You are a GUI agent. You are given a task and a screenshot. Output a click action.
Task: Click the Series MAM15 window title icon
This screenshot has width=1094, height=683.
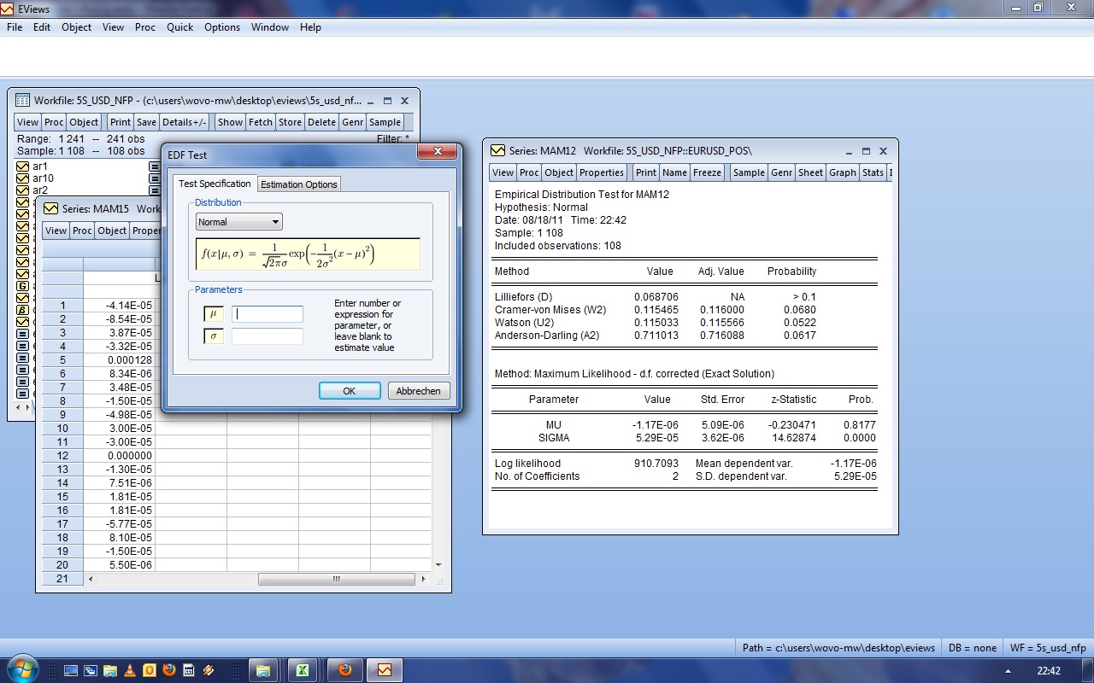click(x=51, y=208)
